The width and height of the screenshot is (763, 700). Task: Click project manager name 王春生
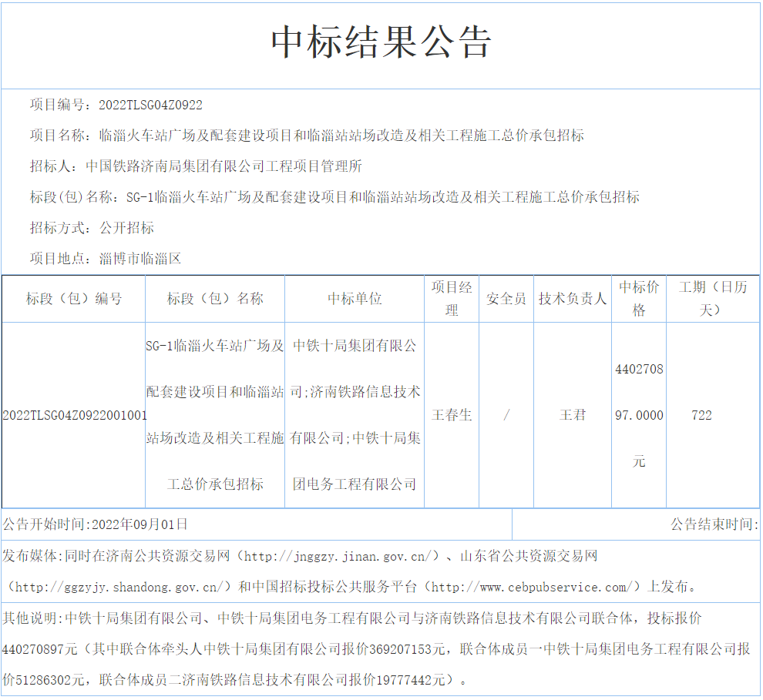452,416
